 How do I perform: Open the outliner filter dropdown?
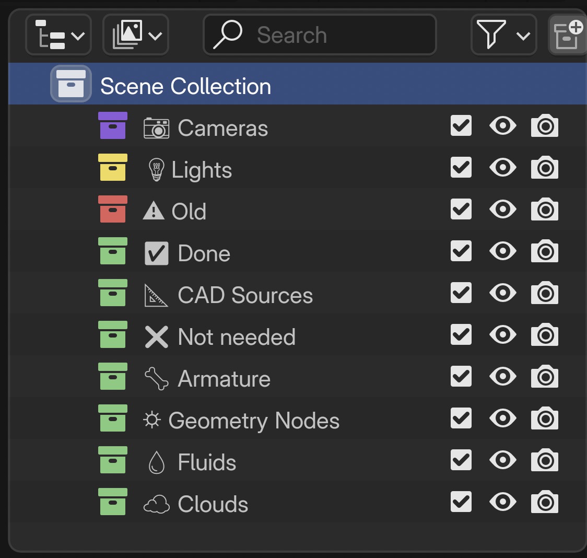tap(503, 35)
